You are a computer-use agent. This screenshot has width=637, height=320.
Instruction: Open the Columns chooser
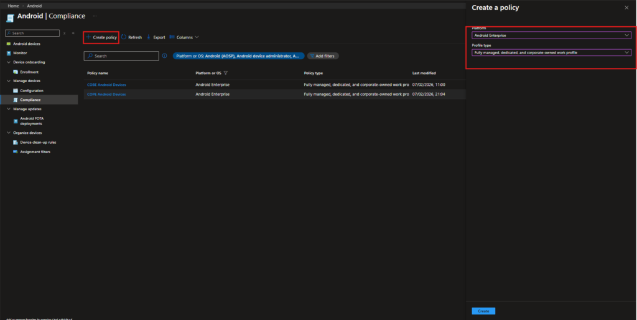tap(184, 37)
